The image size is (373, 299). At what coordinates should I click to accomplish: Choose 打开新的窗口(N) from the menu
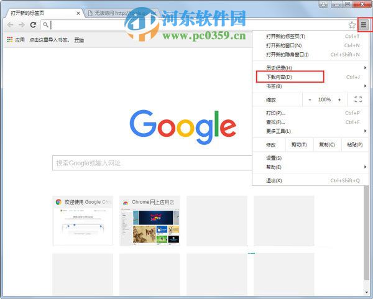(x=310, y=45)
